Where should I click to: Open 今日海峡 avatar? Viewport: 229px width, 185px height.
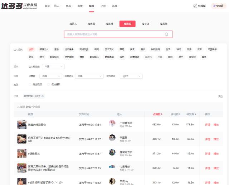click(112, 167)
